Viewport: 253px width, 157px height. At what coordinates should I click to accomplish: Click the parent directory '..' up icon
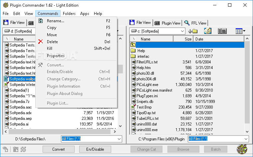[x=133, y=45]
